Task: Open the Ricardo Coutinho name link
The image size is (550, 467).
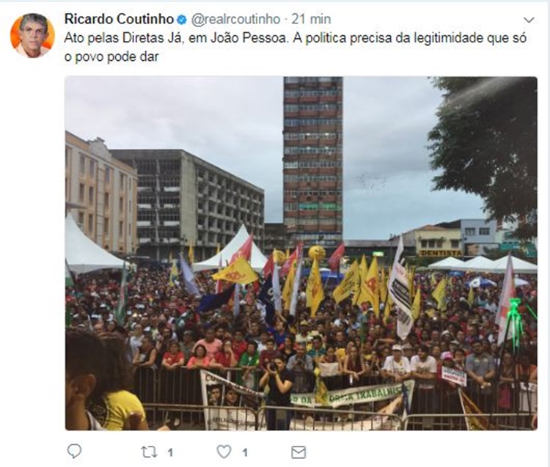Action: pyautogui.click(x=120, y=19)
